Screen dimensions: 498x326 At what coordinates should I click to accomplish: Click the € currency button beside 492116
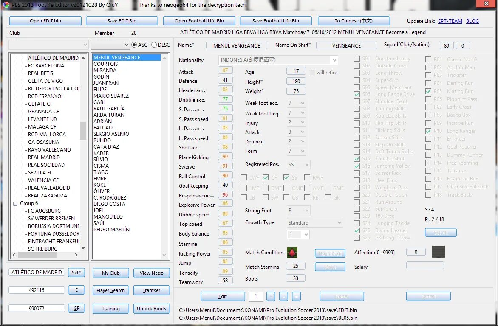[76, 290]
